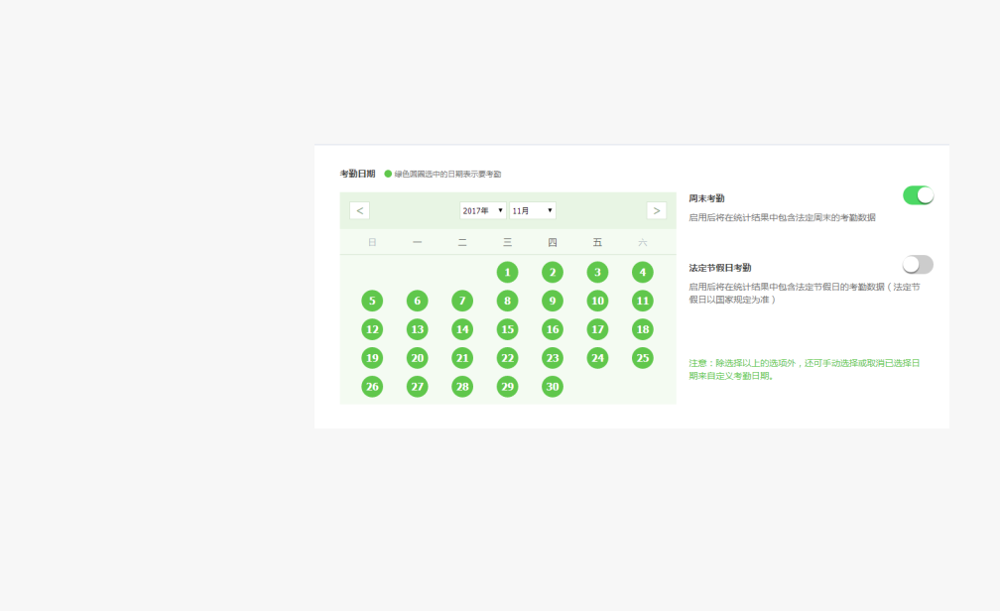Enable the 法定节假日考勤 toggle switch
1000x611 pixels.
pyautogui.click(x=918, y=265)
